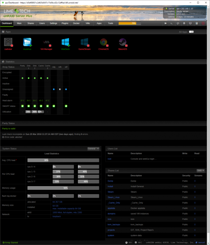
Task: Click Cache SMART status icon
Action: (x=41, y=106)
